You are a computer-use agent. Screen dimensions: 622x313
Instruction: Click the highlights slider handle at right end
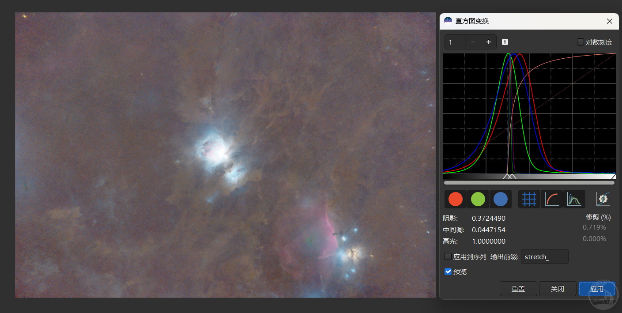613,177
